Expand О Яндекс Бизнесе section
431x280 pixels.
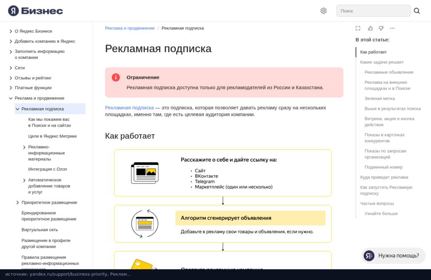(x=11, y=31)
